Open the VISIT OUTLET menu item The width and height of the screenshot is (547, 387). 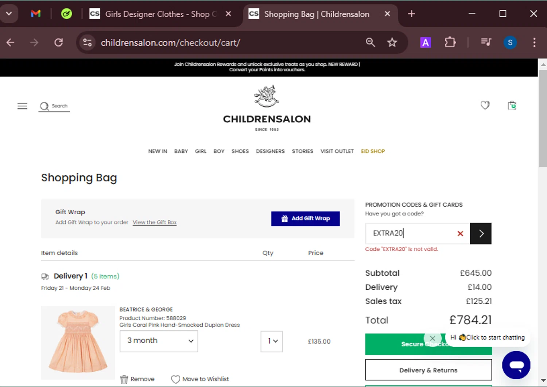(337, 151)
